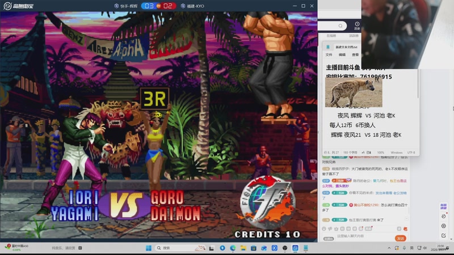454x255 pixels.
Task: Click the Notepad vertical scrollbar
Action: [x=418, y=84]
